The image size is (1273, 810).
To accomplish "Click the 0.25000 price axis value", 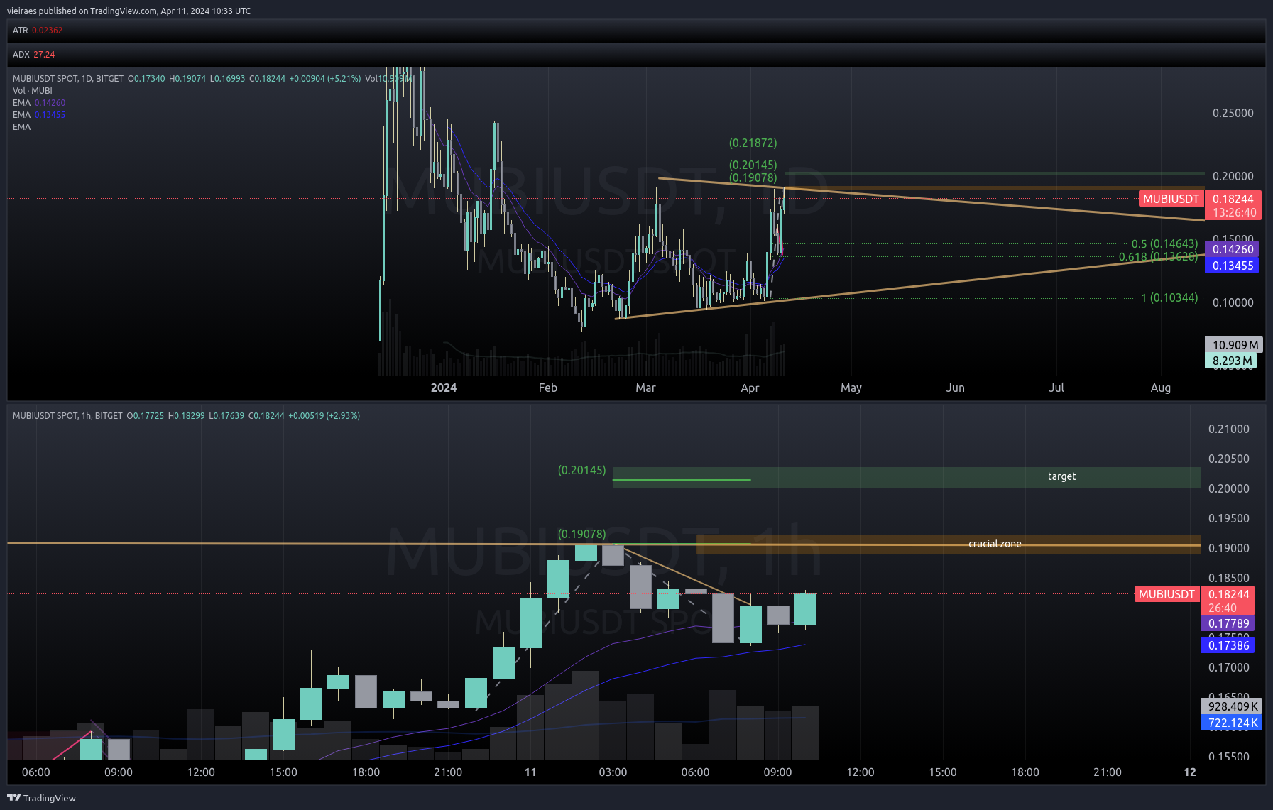I will tap(1233, 114).
